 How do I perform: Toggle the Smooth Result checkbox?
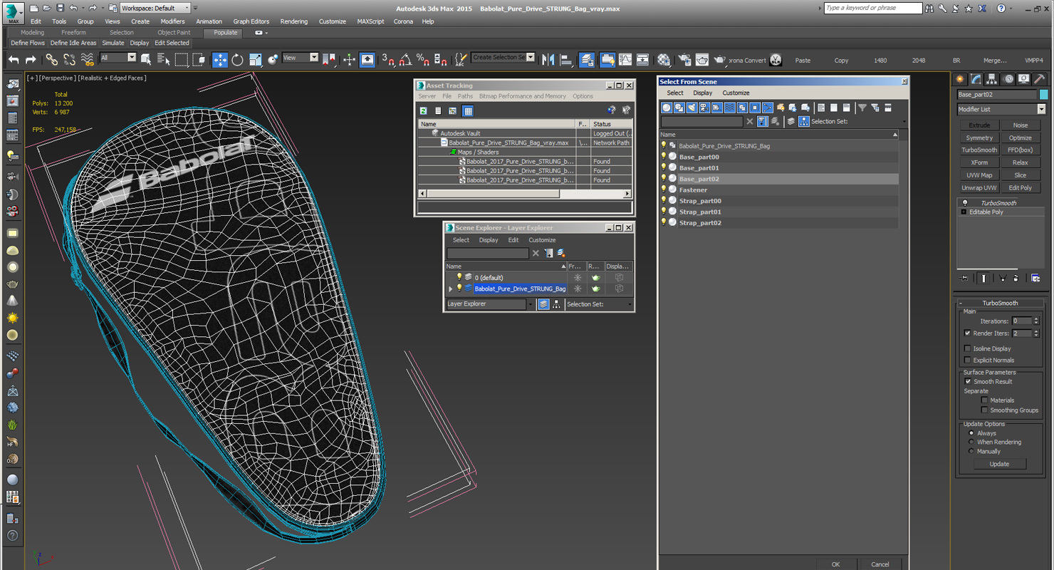point(967,381)
